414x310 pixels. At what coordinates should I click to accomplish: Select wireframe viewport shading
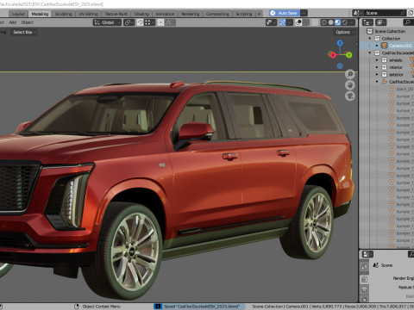click(324, 22)
